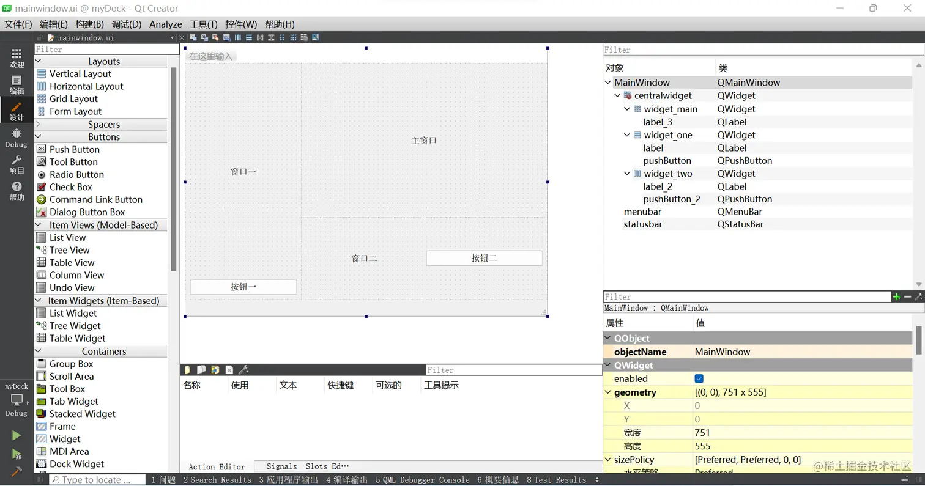Click the Edit Signals/Slots toolbar icon
This screenshot has width=925, height=486.
point(204,37)
